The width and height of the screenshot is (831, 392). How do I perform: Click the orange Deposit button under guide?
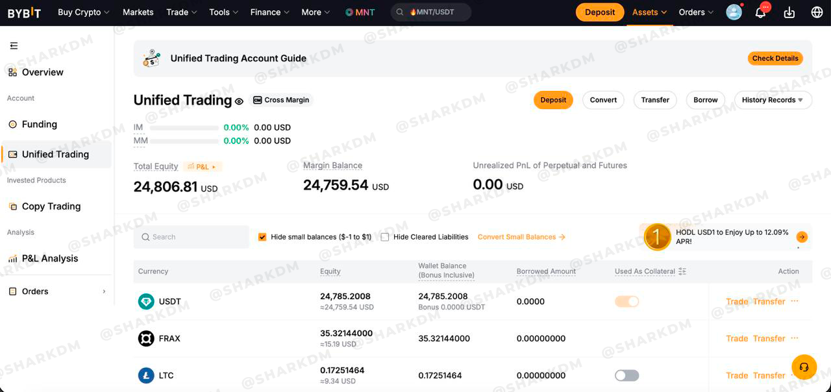(553, 100)
